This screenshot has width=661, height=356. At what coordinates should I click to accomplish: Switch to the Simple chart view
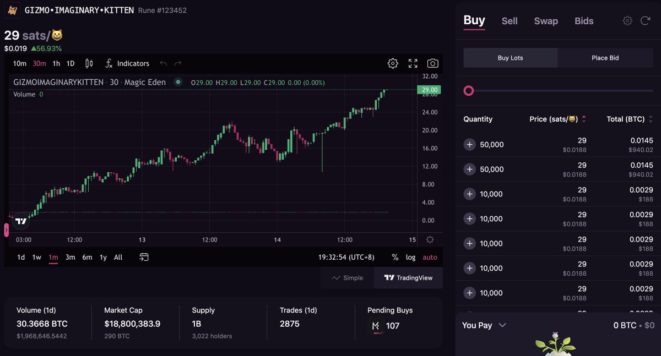347,278
